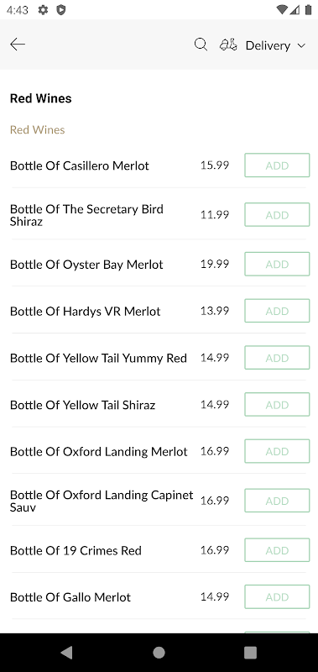Tap shield icon in status bar
The image size is (318, 672).
61,10
